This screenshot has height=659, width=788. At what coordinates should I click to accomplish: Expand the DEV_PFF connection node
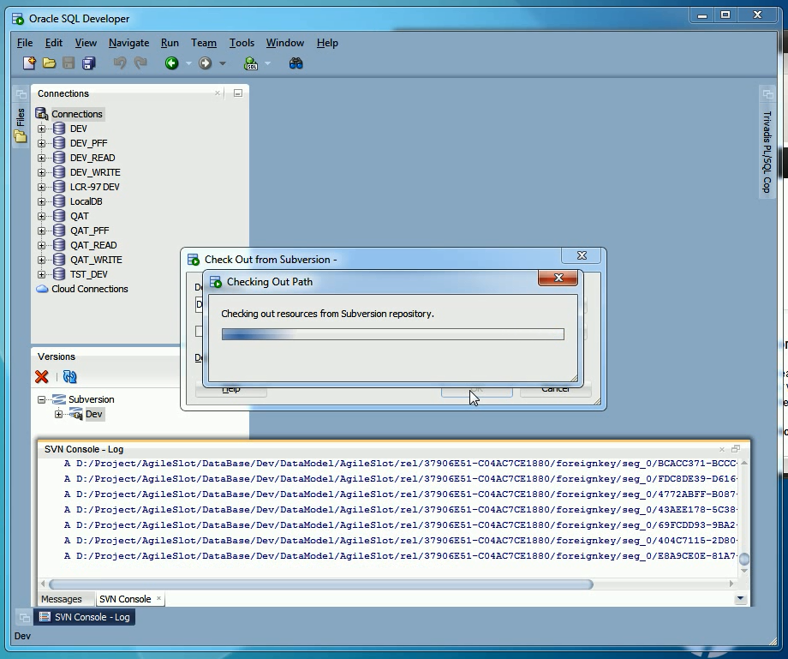coord(42,143)
